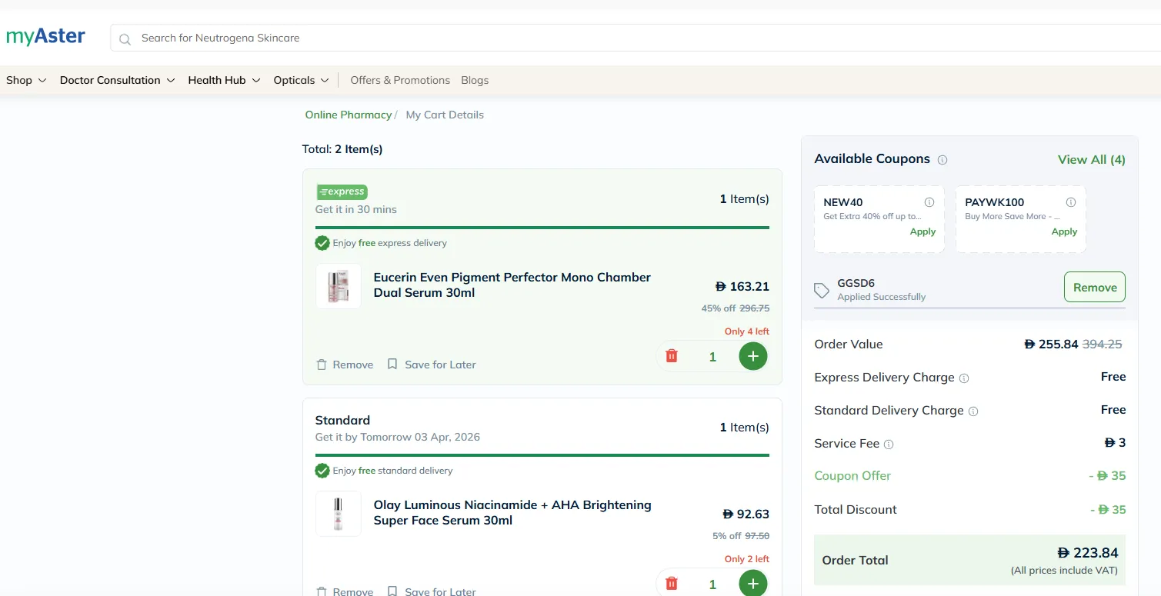The width and height of the screenshot is (1161, 596).
Task: Click the green check for free express delivery
Action: (322, 243)
